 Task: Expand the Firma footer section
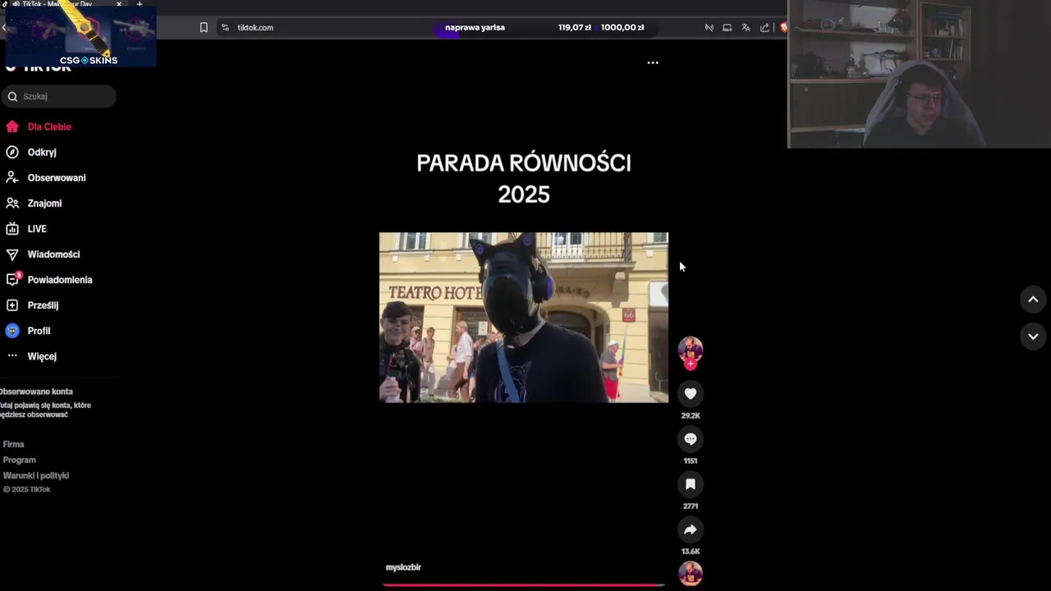point(14,444)
